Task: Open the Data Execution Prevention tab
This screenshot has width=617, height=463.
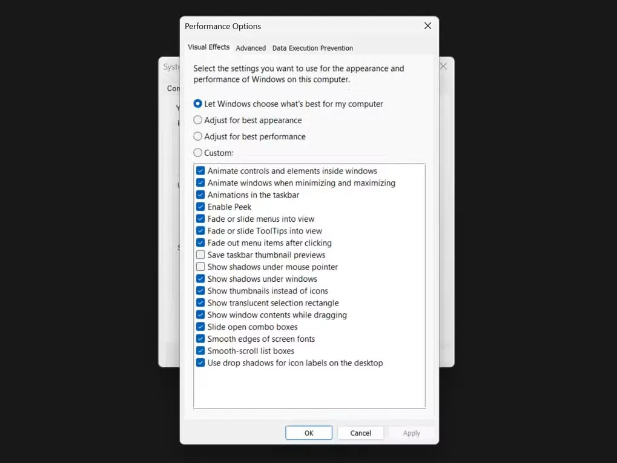Action: (x=312, y=48)
